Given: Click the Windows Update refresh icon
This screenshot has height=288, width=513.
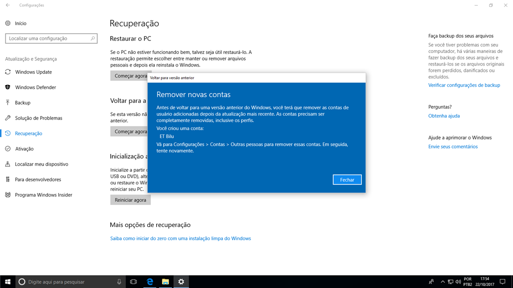Looking at the screenshot, I should [x=8, y=72].
